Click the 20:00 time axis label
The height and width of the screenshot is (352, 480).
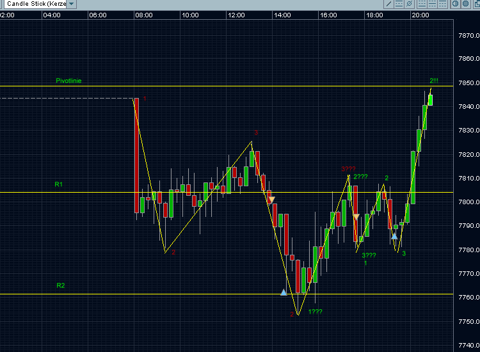420,15
